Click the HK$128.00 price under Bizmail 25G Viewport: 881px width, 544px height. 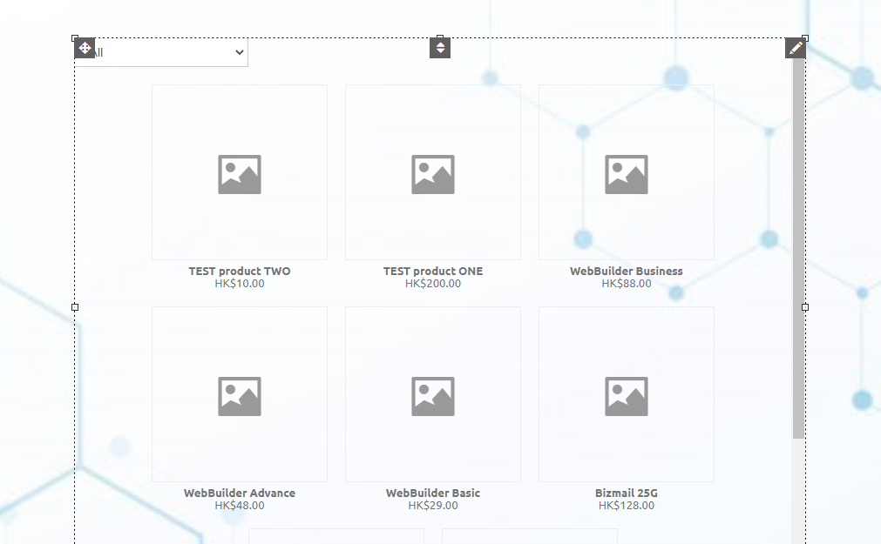(627, 506)
